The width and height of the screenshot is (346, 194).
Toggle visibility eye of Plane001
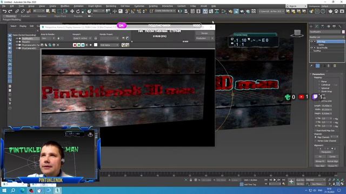tap(17, 42)
